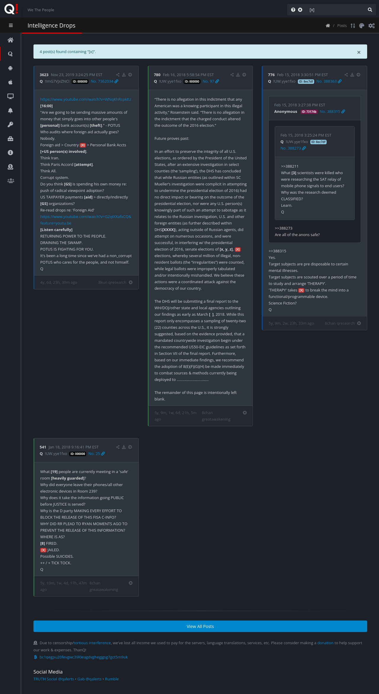Click the search magnifier icon
The height and width of the screenshot is (694, 379).
(370, 10)
